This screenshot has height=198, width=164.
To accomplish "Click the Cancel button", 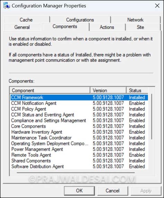I will click(112, 191).
